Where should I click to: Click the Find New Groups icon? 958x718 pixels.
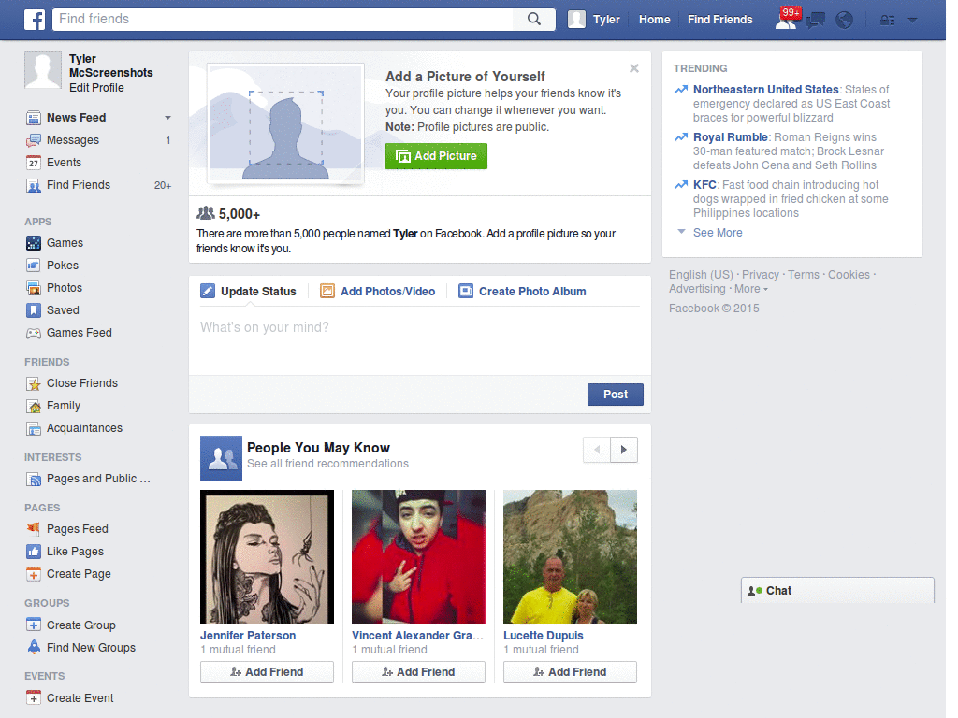(x=34, y=647)
